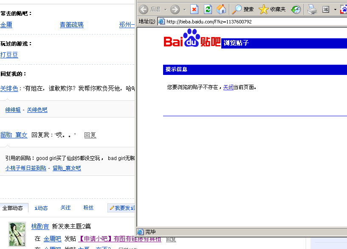The height and width of the screenshot is (249, 347).
Task: Click the IE icon in the status bar
Action: pos(140,232)
